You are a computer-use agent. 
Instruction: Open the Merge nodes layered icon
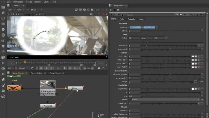point(3,46)
